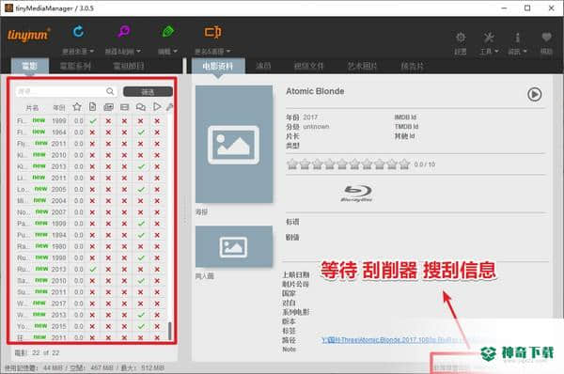This screenshot has height=374, width=564.
Task: Sort by the star rating column icon
Action: pyautogui.click(x=77, y=107)
